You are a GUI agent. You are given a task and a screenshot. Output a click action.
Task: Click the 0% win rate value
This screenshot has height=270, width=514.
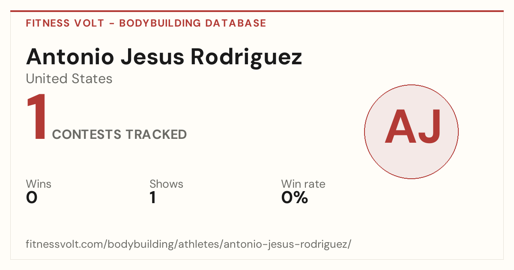pyautogui.click(x=295, y=198)
